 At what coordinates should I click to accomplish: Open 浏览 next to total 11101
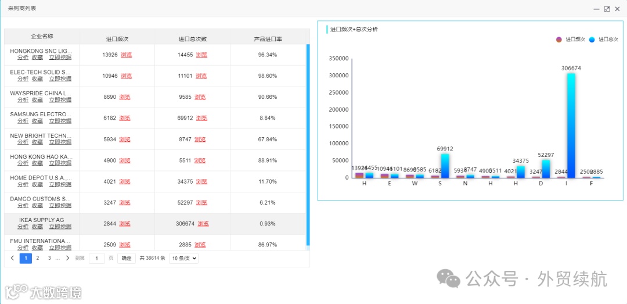click(x=201, y=76)
